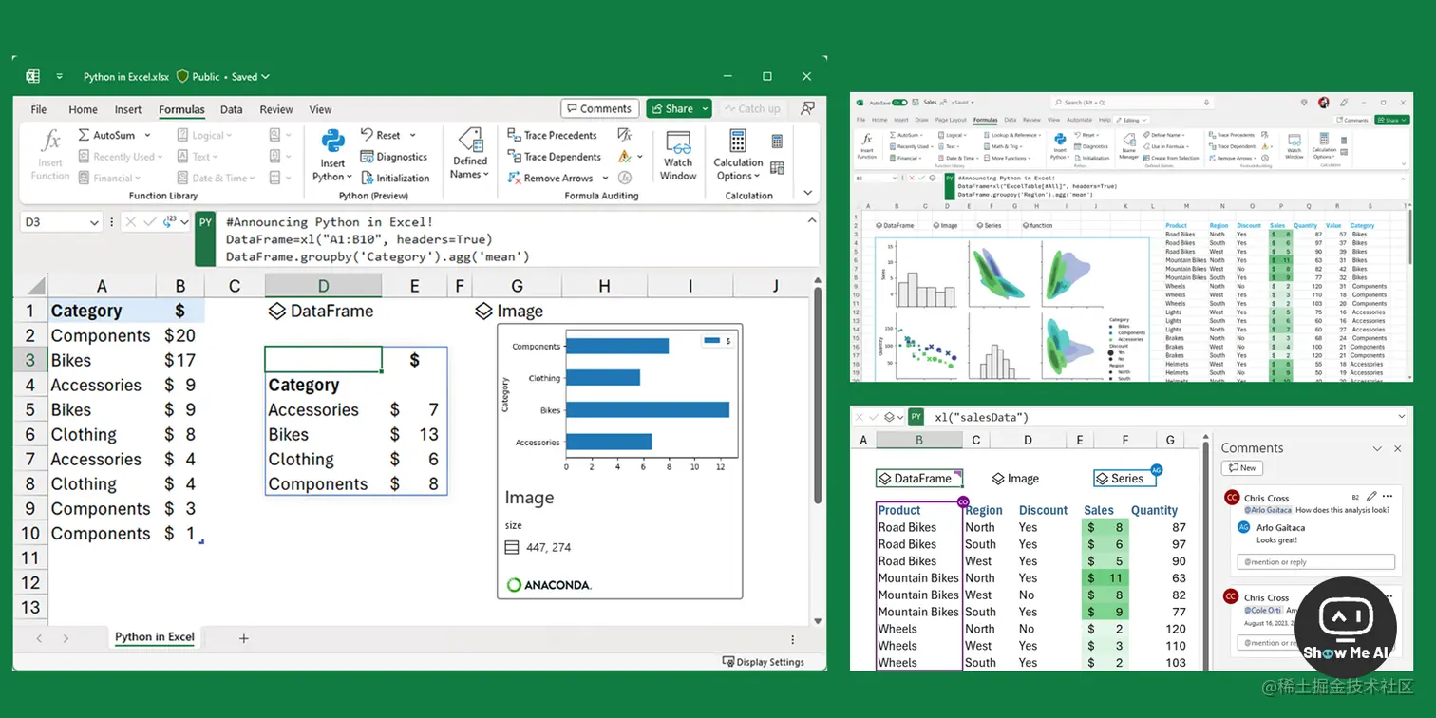Click Insert Function fx in Python in Excel.xlsx window

50,156
